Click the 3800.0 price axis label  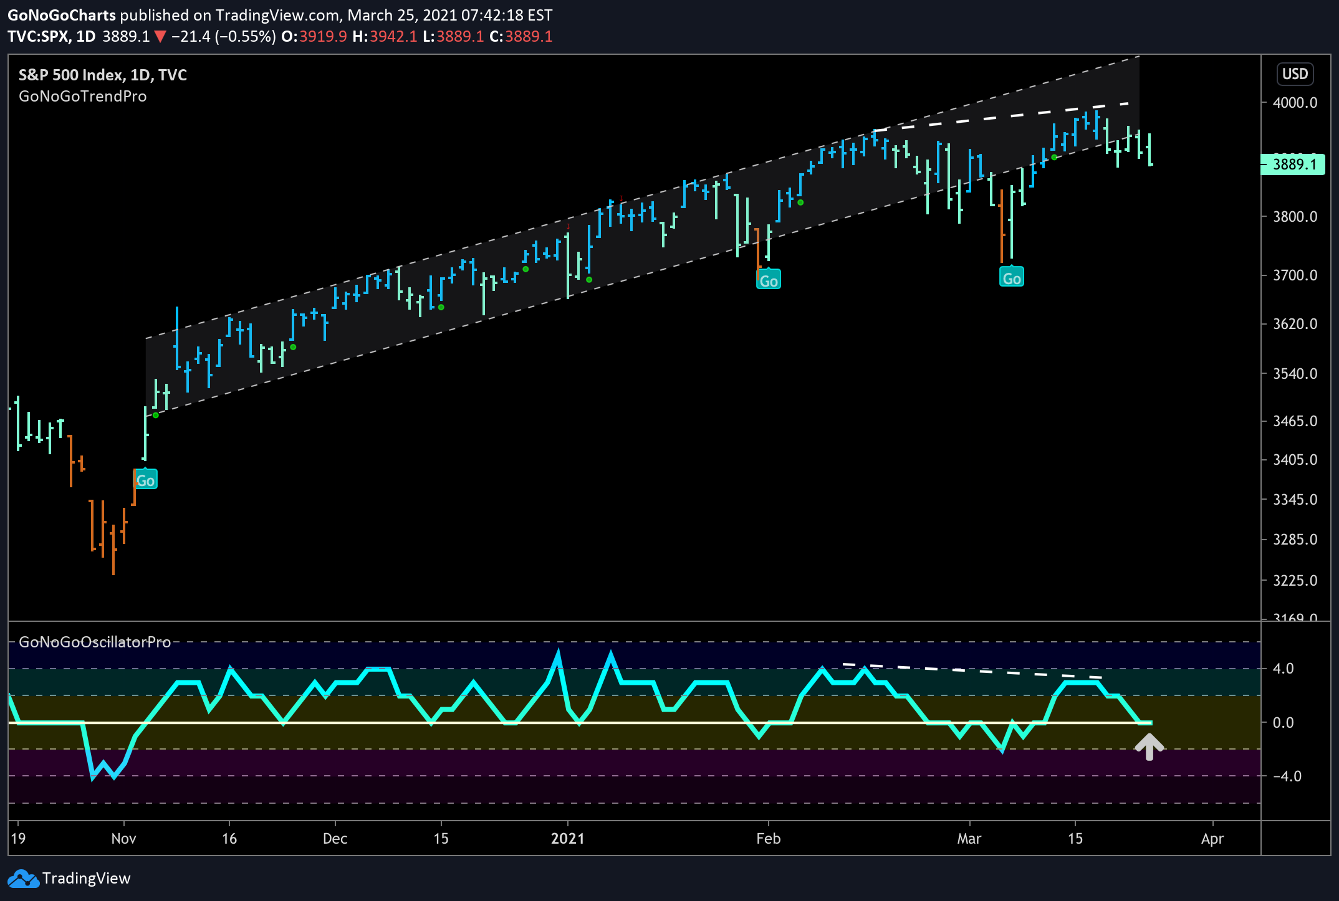pos(1295,217)
